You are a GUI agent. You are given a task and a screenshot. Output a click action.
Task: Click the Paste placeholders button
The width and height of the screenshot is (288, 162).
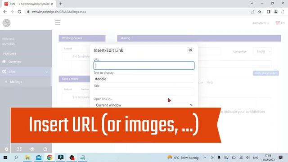click(266, 73)
